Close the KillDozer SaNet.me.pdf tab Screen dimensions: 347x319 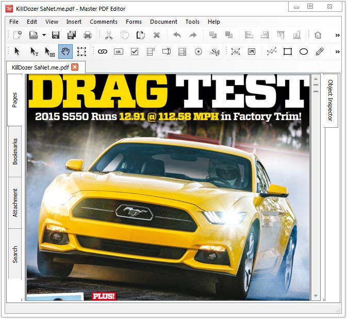click(x=75, y=67)
